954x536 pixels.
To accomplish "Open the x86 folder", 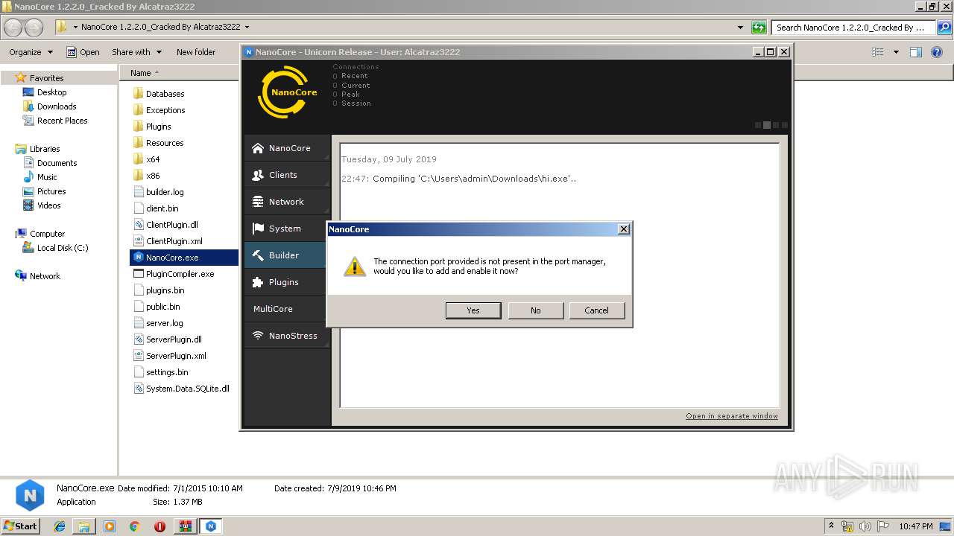I will click(146, 176).
